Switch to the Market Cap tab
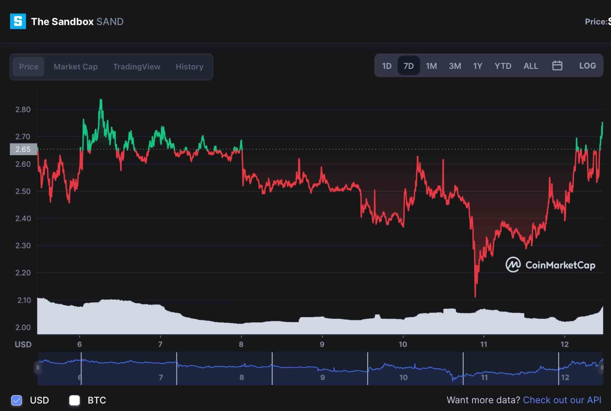 (x=75, y=66)
